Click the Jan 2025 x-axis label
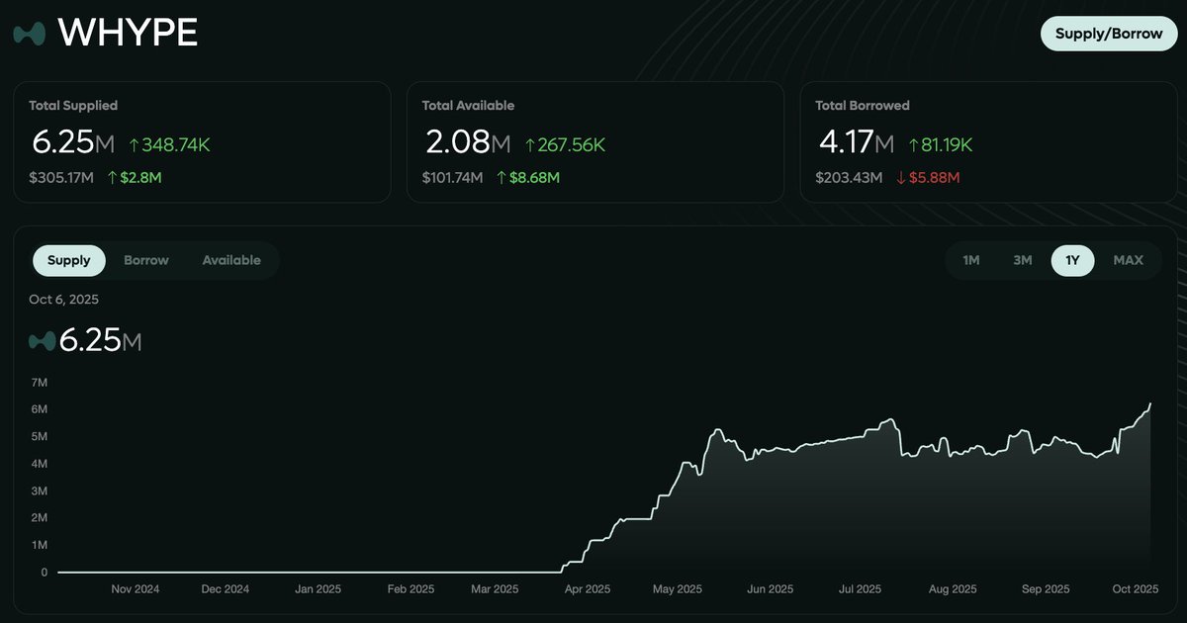Viewport: 1187px width, 623px height. click(x=318, y=589)
